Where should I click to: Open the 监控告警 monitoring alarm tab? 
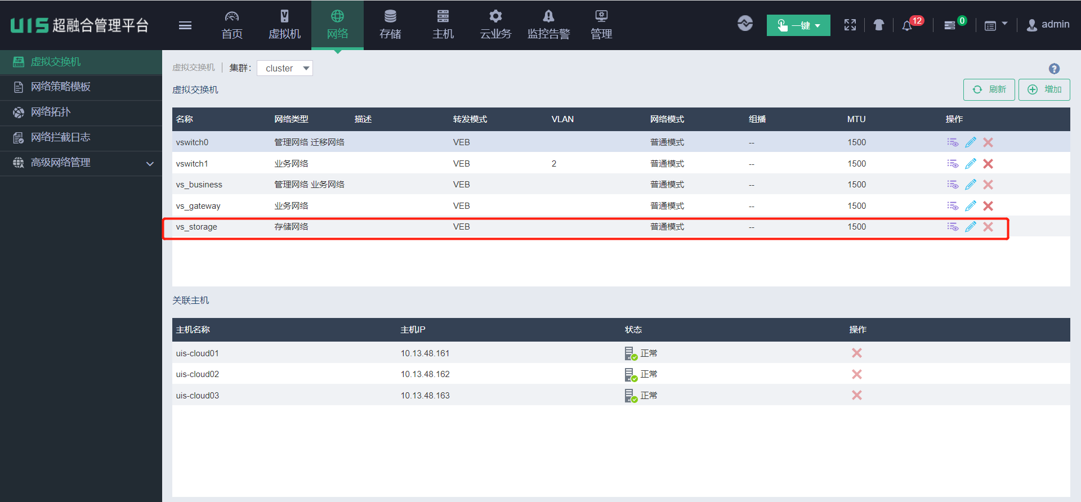point(548,25)
